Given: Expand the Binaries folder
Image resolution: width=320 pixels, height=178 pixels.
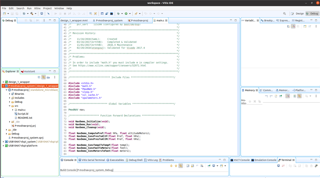Looking at the screenshot, I should coord(10,94).
